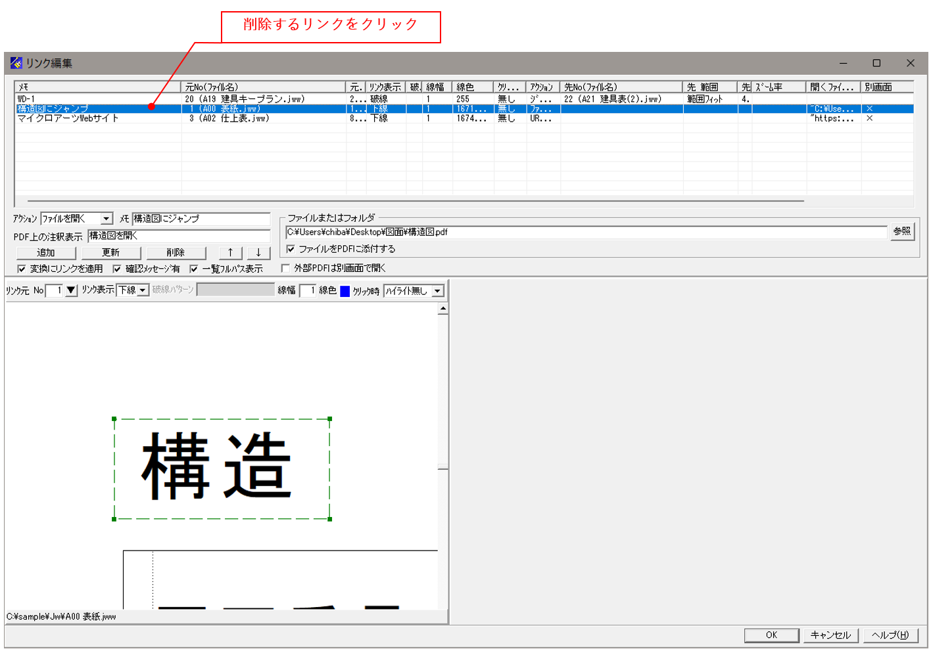Image resolution: width=931 pixels, height=653 pixels.
Task: Open the ヘルプ(H) dialog
Action: click(x=890, y=635)
